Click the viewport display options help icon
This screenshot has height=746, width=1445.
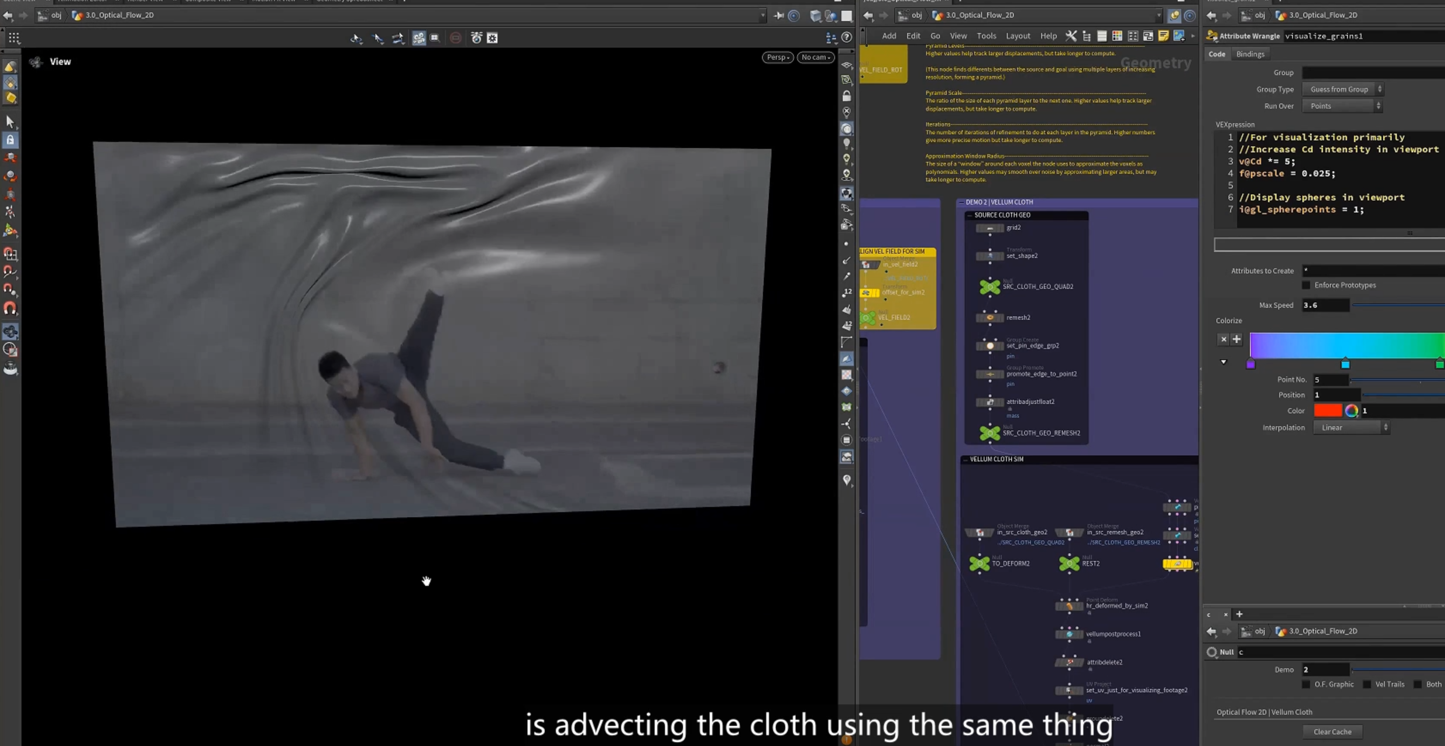(847, 37)
